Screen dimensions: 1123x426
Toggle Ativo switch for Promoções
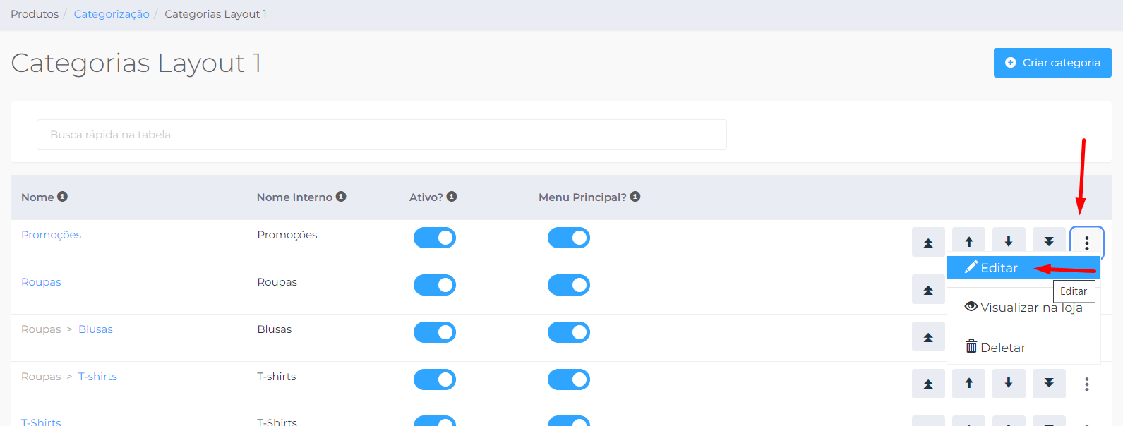435,238
